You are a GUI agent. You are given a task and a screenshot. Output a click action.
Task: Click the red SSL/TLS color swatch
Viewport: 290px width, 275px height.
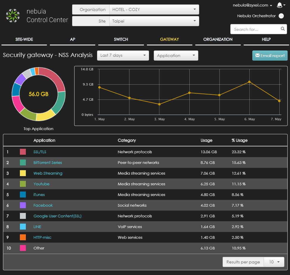[23, 152]
